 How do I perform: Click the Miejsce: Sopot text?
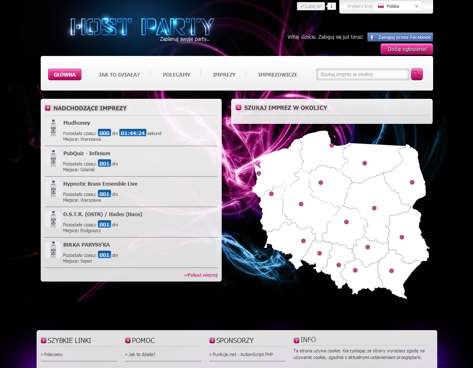coord(77,261)
